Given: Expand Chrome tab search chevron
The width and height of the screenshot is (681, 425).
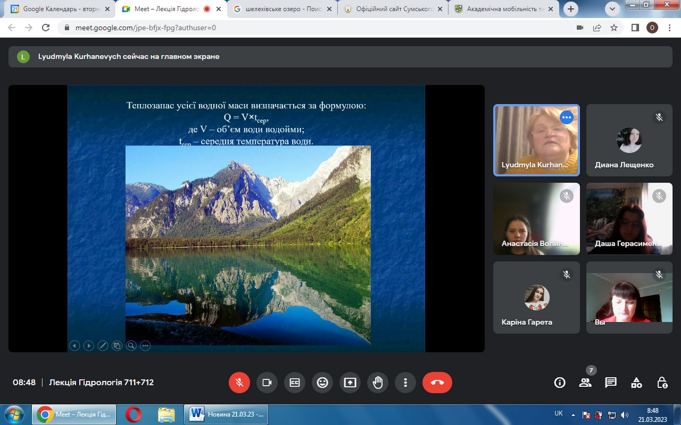Looking at the screenshot, I should (x=612, y=9).
